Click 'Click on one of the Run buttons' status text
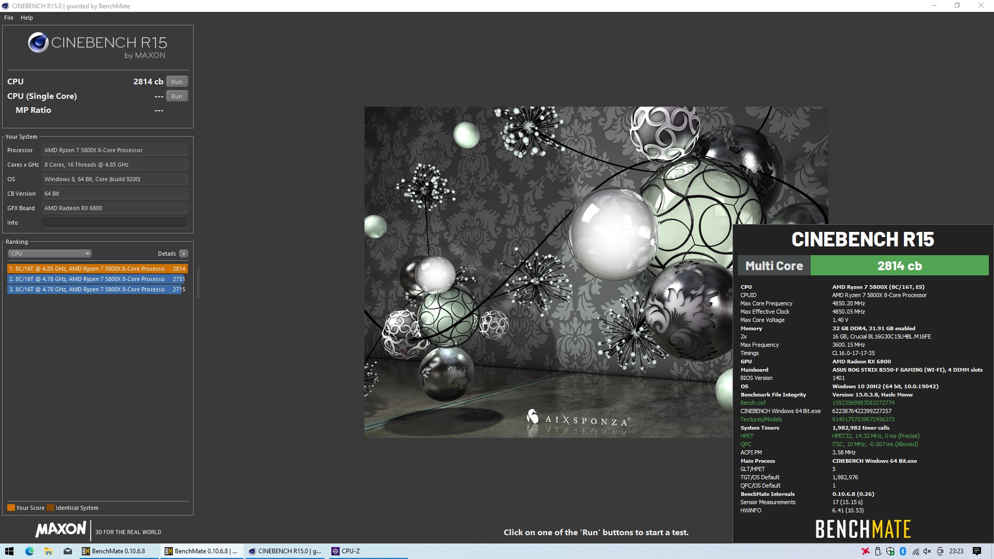The image size is (994, 559). [596, 532]
